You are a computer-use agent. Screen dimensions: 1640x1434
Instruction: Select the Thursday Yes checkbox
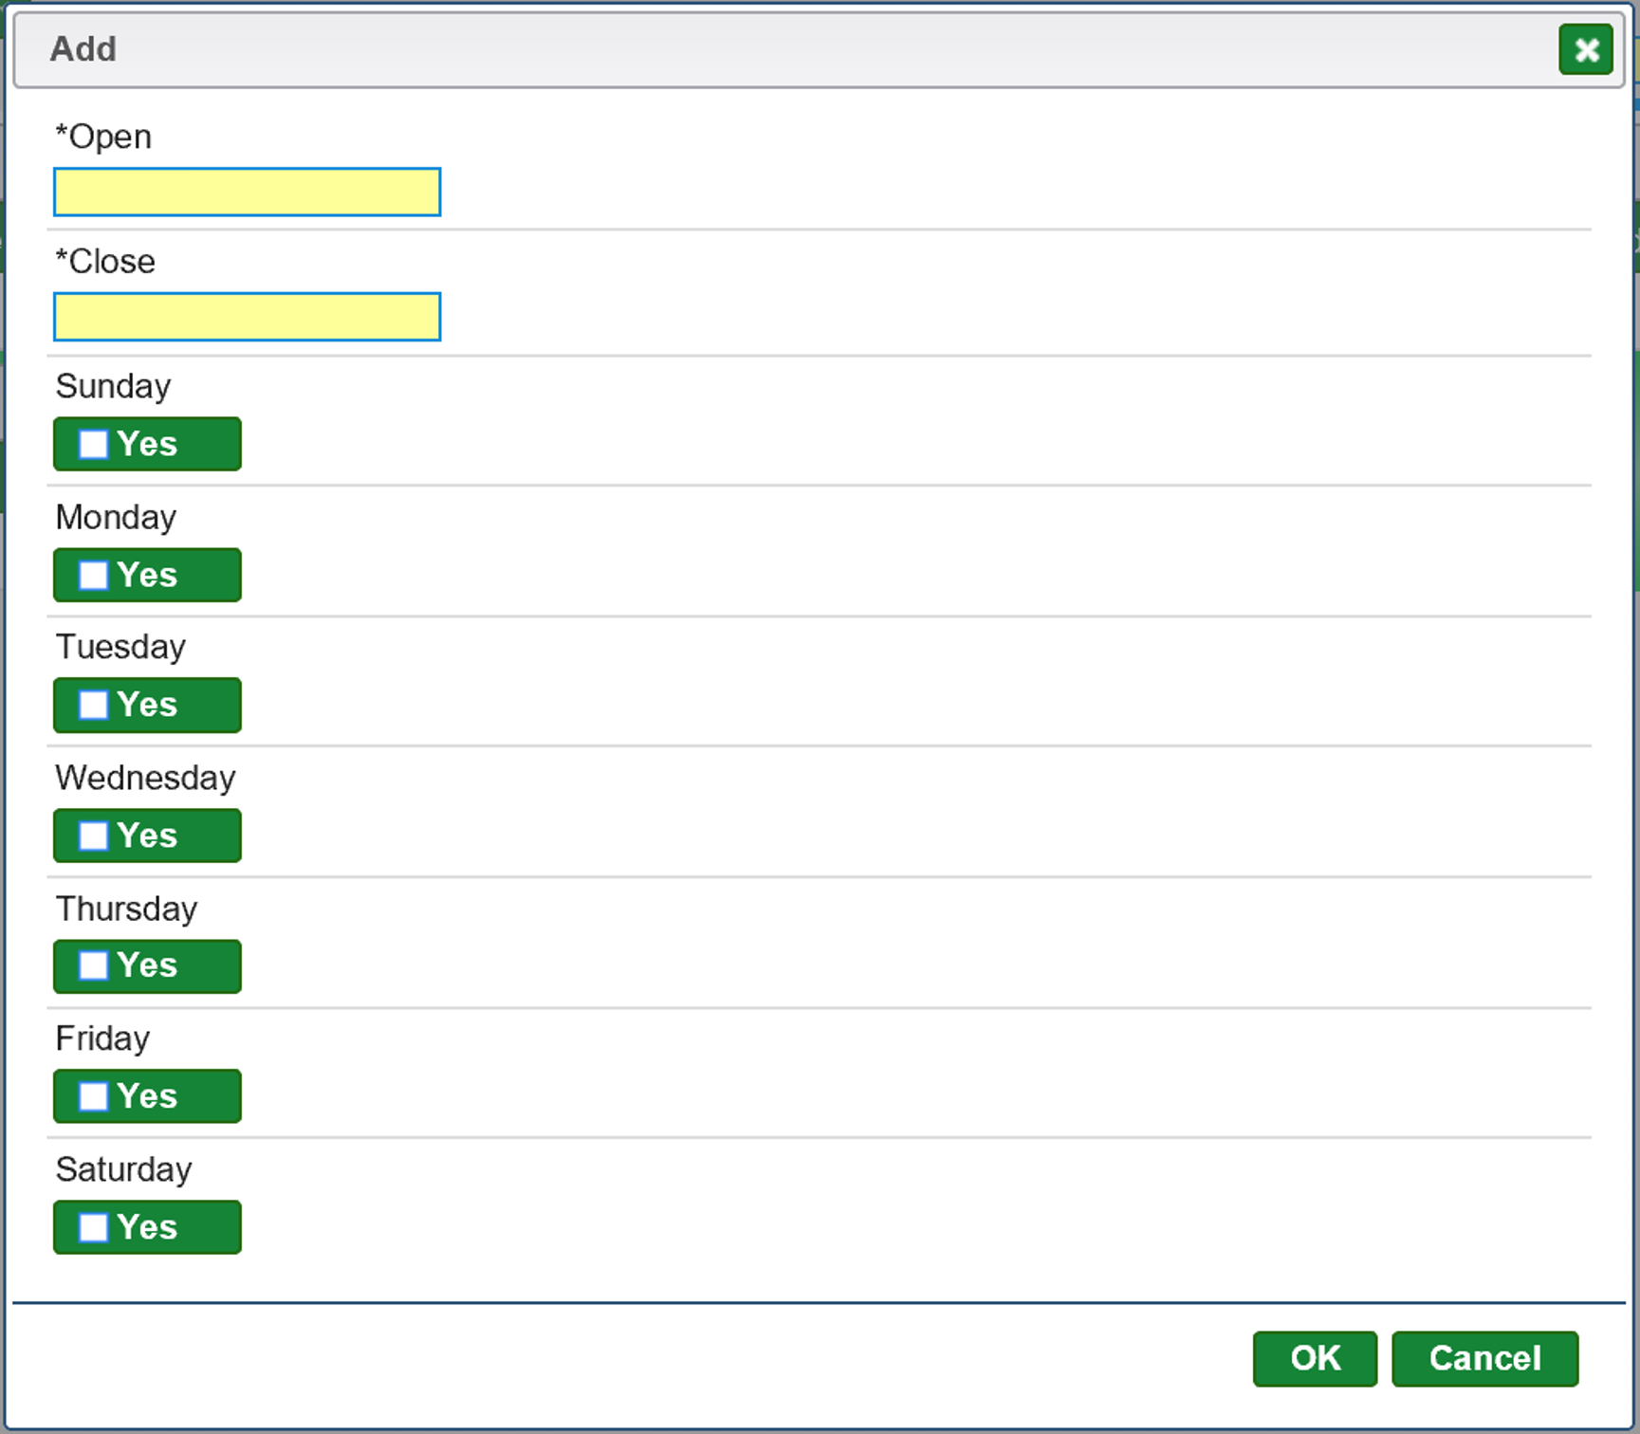pyautogui.click(x=94, y=965)
